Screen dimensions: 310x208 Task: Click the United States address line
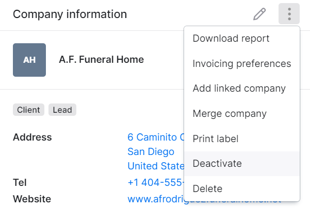click(156, 166)
